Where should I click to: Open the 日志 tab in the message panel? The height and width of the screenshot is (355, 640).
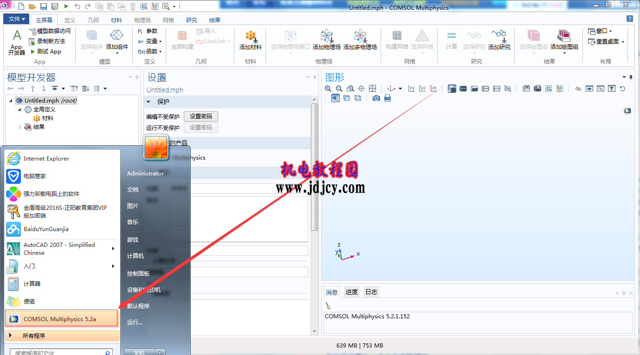click(371, 292)
